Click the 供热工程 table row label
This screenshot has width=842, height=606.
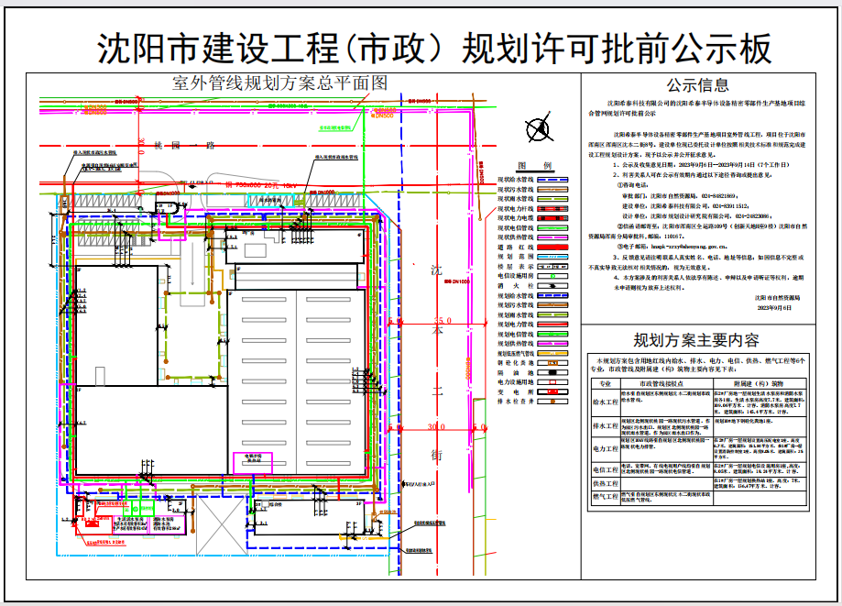[606, 483]
